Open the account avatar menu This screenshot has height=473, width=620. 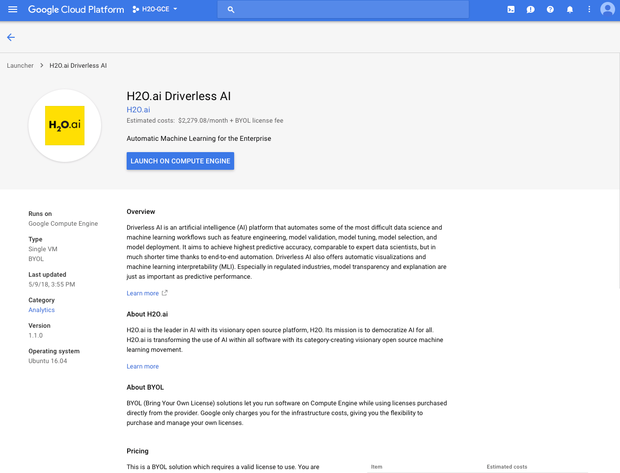[x=607, y=9]
